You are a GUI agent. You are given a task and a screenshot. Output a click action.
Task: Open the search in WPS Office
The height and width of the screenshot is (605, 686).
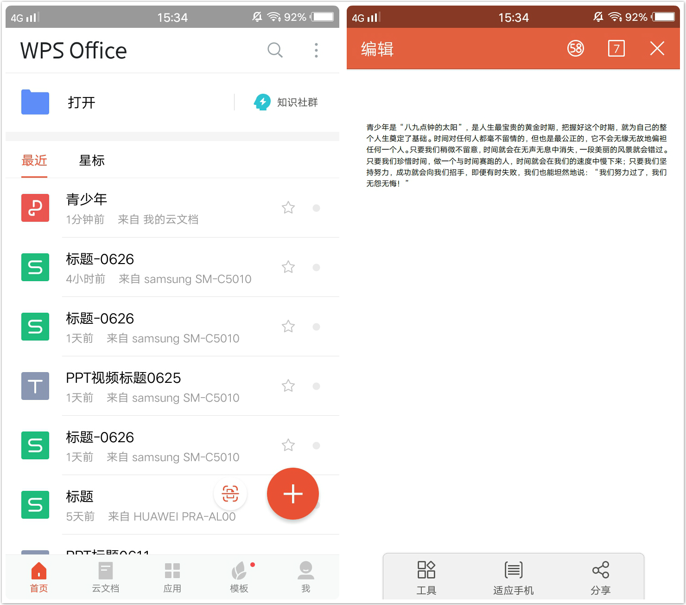click(x=275, y=50)
